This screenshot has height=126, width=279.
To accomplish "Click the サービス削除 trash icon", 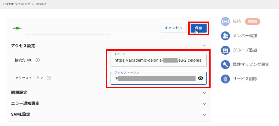I will click(225, 79).
